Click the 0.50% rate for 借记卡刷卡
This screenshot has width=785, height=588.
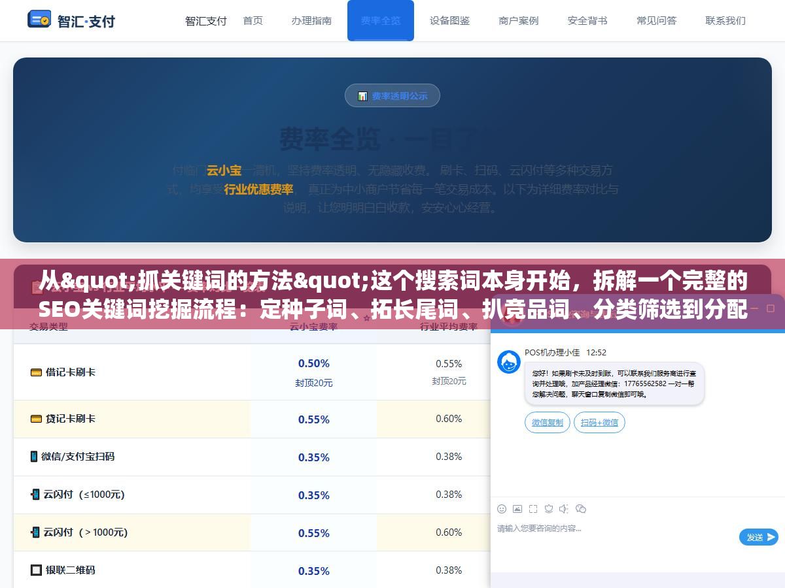(x=314, y=363)
